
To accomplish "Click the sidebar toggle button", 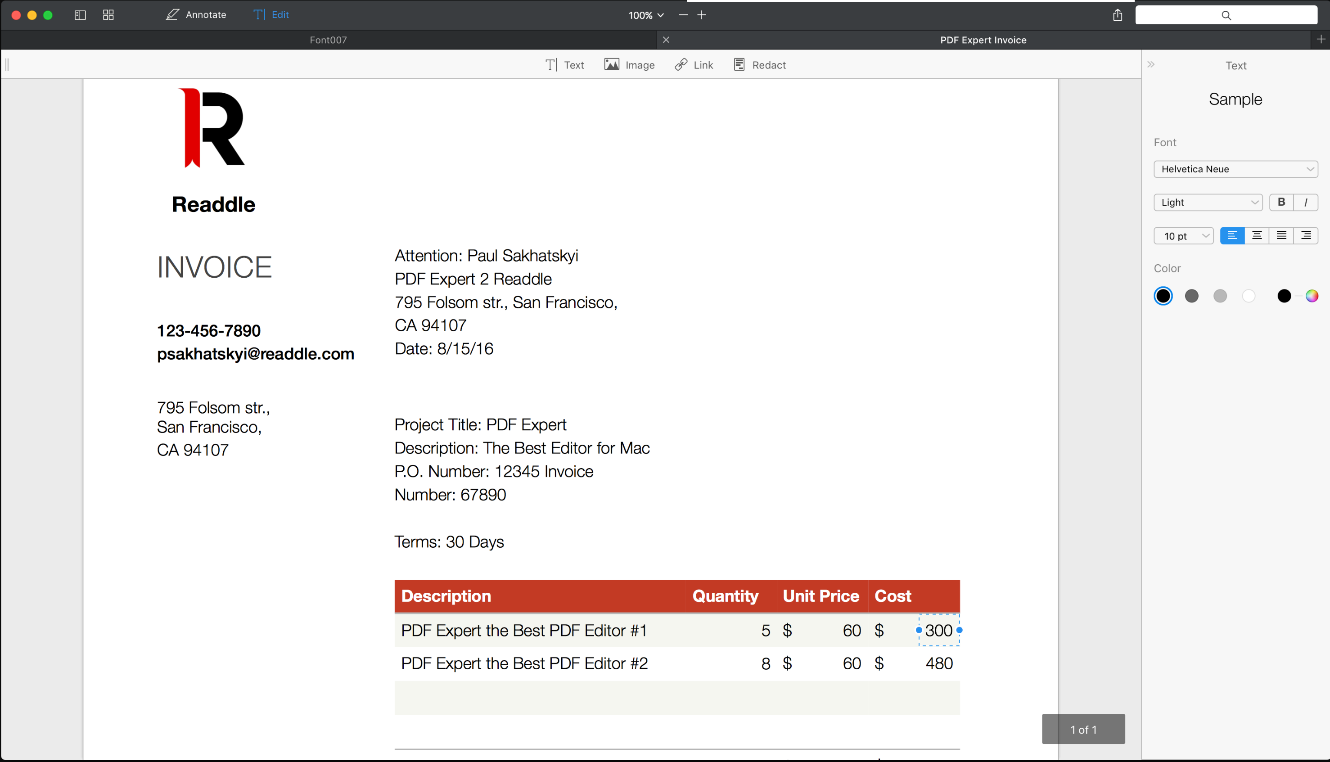I will (x=81, y=14).
